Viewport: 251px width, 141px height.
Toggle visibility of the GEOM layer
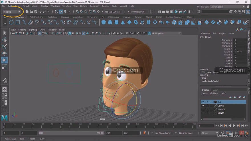(203, 106)
